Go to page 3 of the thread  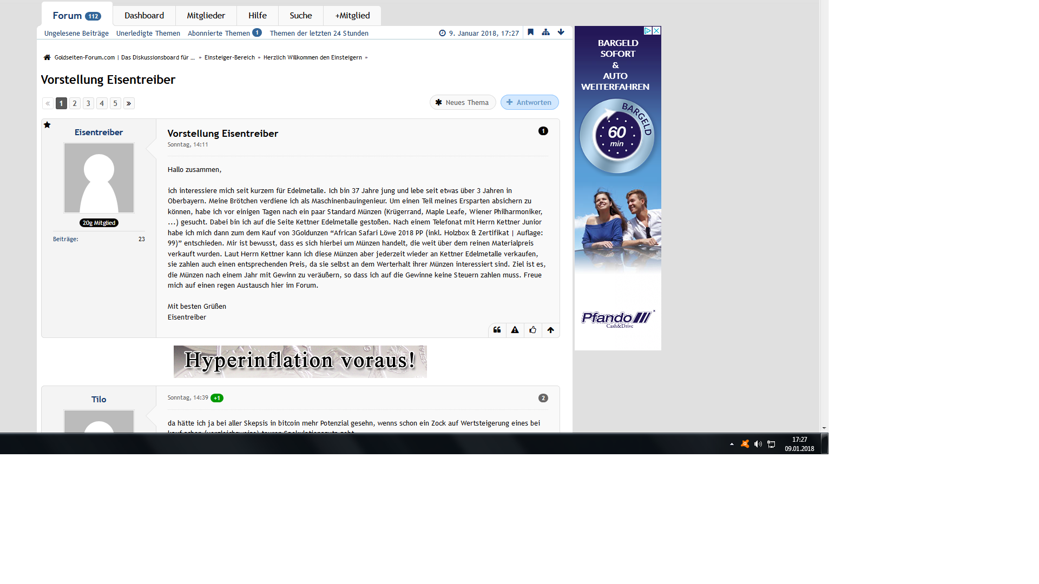[88, 103]
